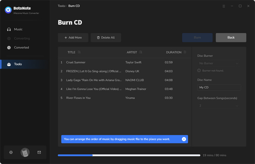The width and height of the screenshot is (255, 164).
Task: Sort tracks by Artist icon
Action: [x=141, y=52]
